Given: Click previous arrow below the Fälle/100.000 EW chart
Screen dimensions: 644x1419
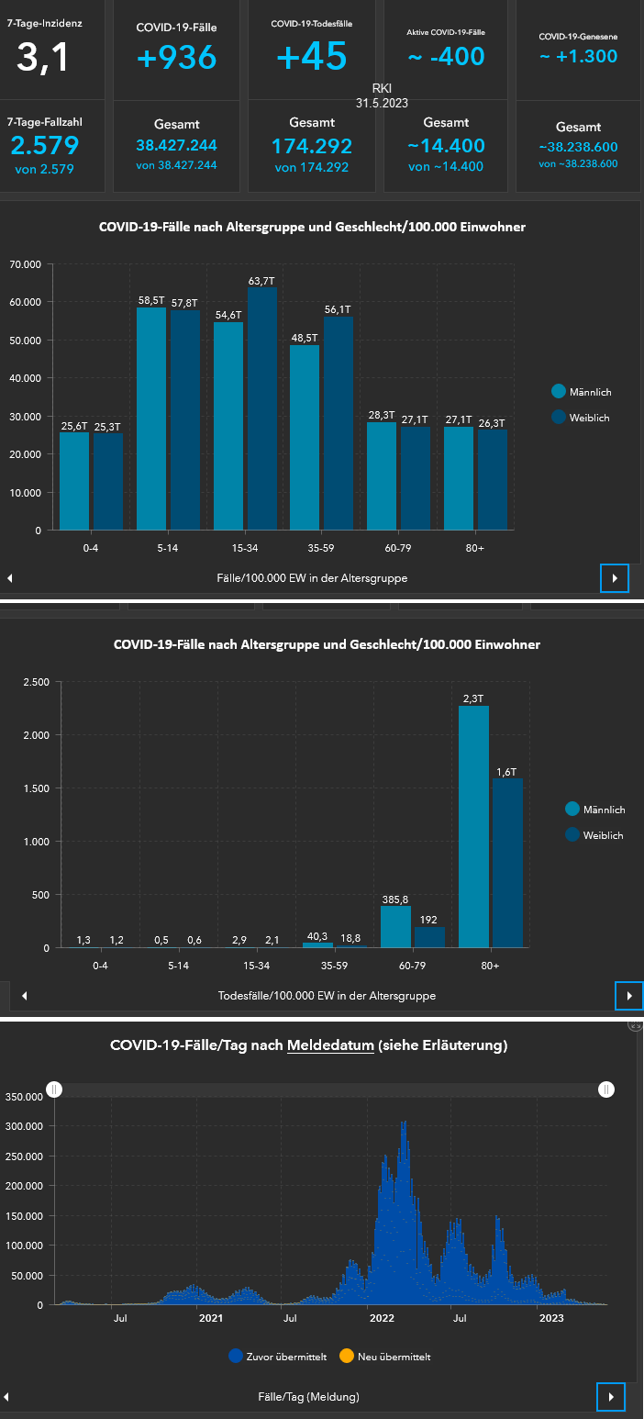Looking at the screenshot, I should coord(9,578).
